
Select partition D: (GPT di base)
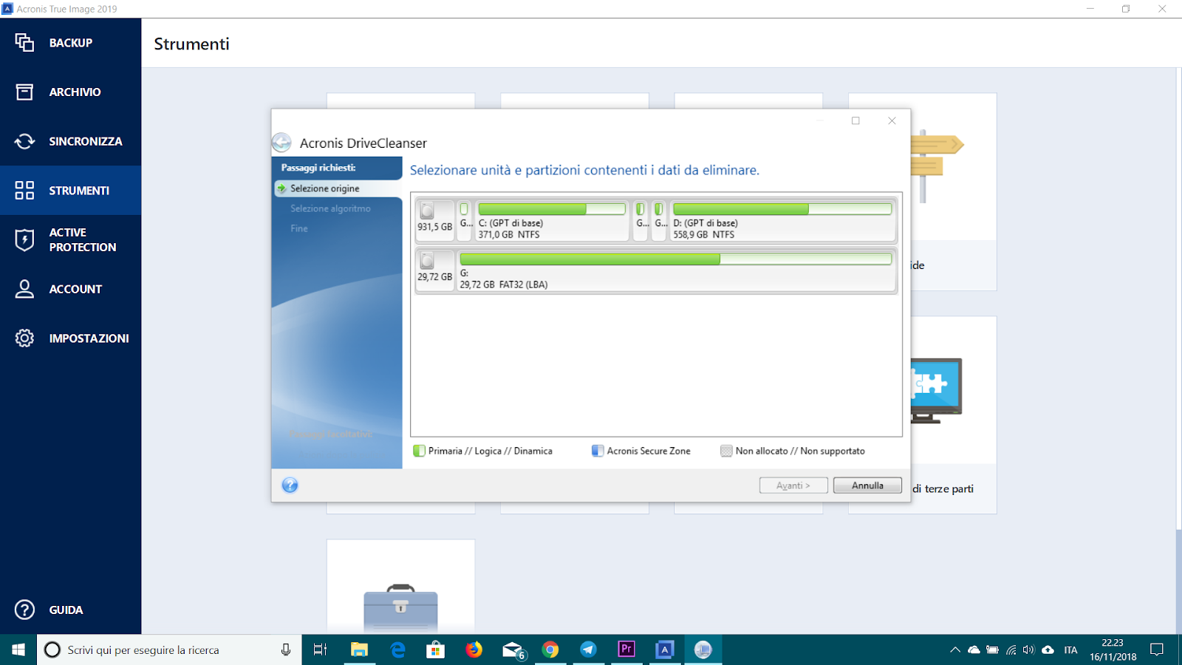click(782, 220)
